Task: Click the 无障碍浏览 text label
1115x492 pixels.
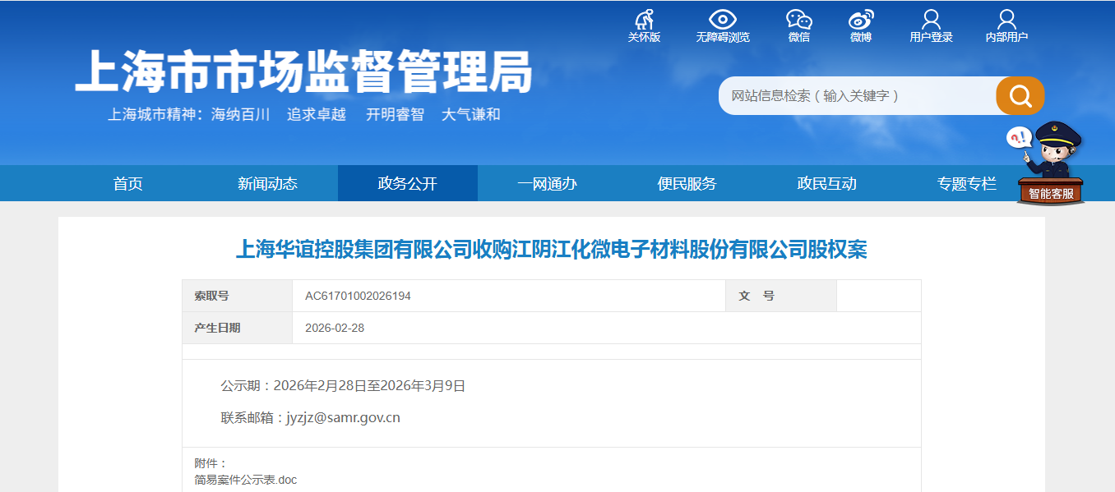Action: pos(723,37)
